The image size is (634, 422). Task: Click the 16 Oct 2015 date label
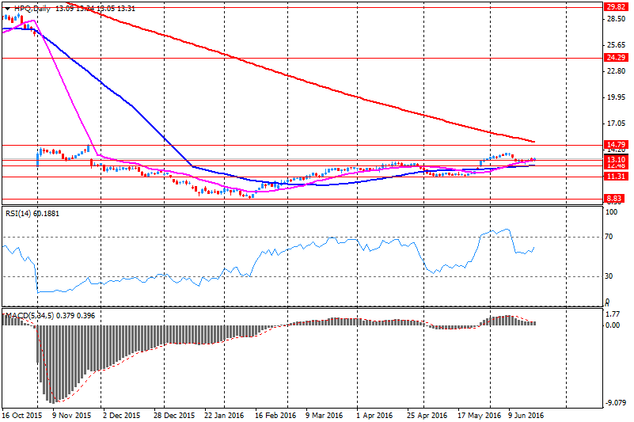pyautogui.click(x=22, y=416)
